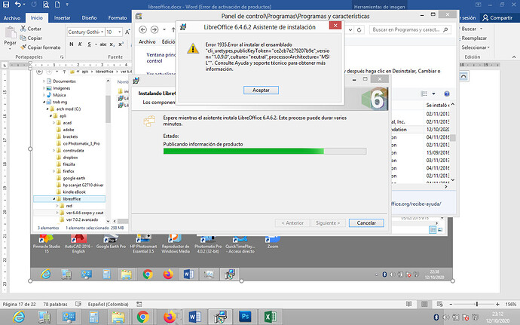Collapse the libreoffice folder in explorer tree
The width and height of the screenshot is (520, 325).
(54, 199)
